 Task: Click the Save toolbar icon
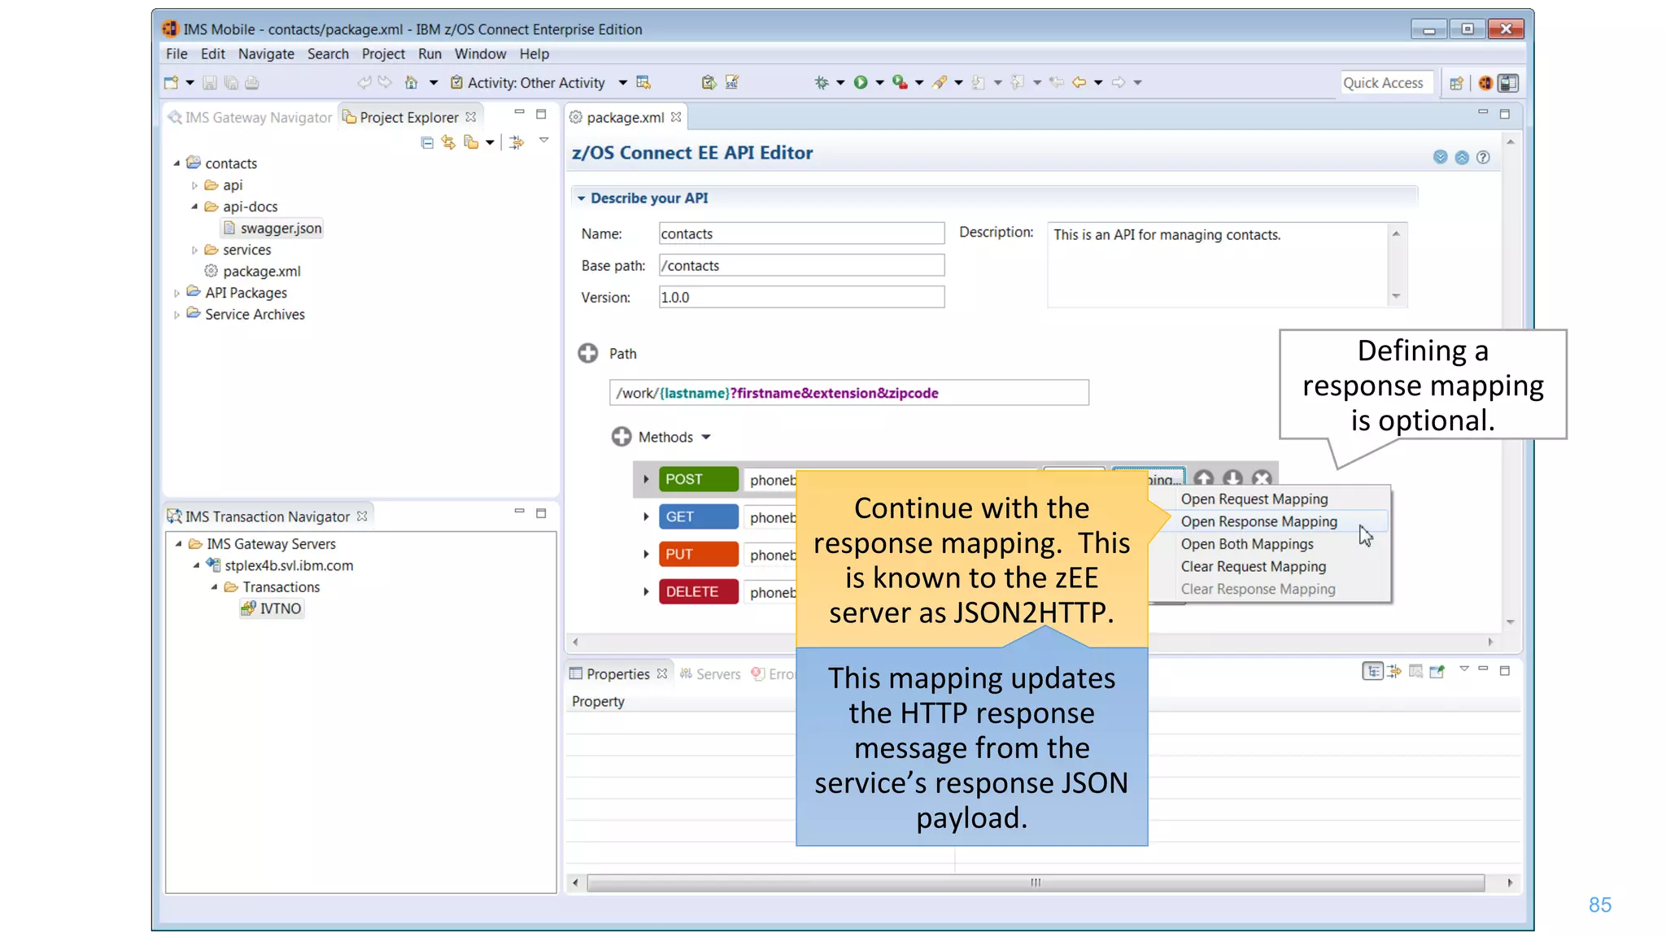pyautogui.click(x=210, y=82)
